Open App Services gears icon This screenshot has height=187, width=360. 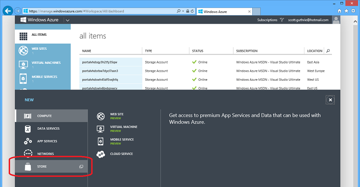[x=28, y=141]
